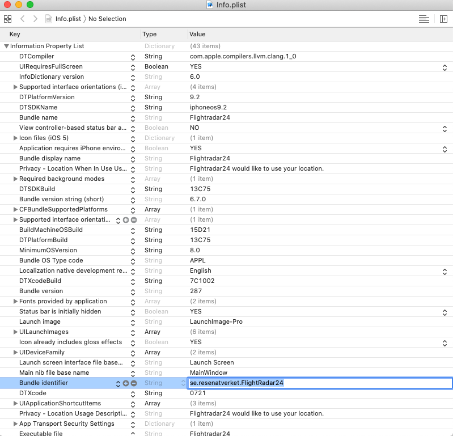Open key chooser for Bundle name
453x436 pixels.
tap(133, 118)
